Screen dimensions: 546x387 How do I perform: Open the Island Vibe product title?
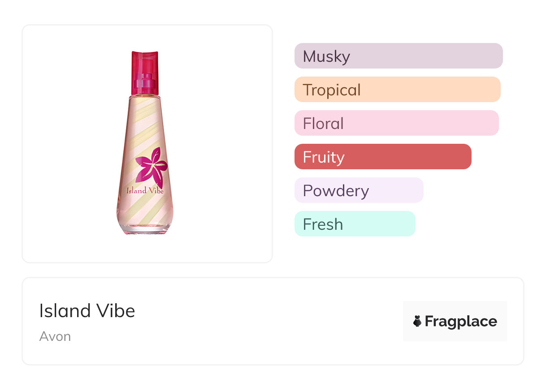coord(87,311)
